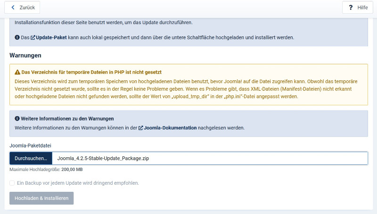Click the back chevron icon in Zurück
Screen dimensions: 377x214
tap(13, 8)
